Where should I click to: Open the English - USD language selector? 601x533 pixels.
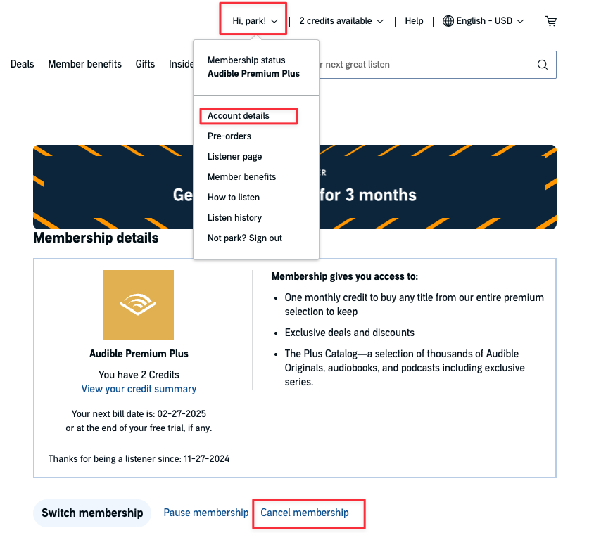coord(483,20)
